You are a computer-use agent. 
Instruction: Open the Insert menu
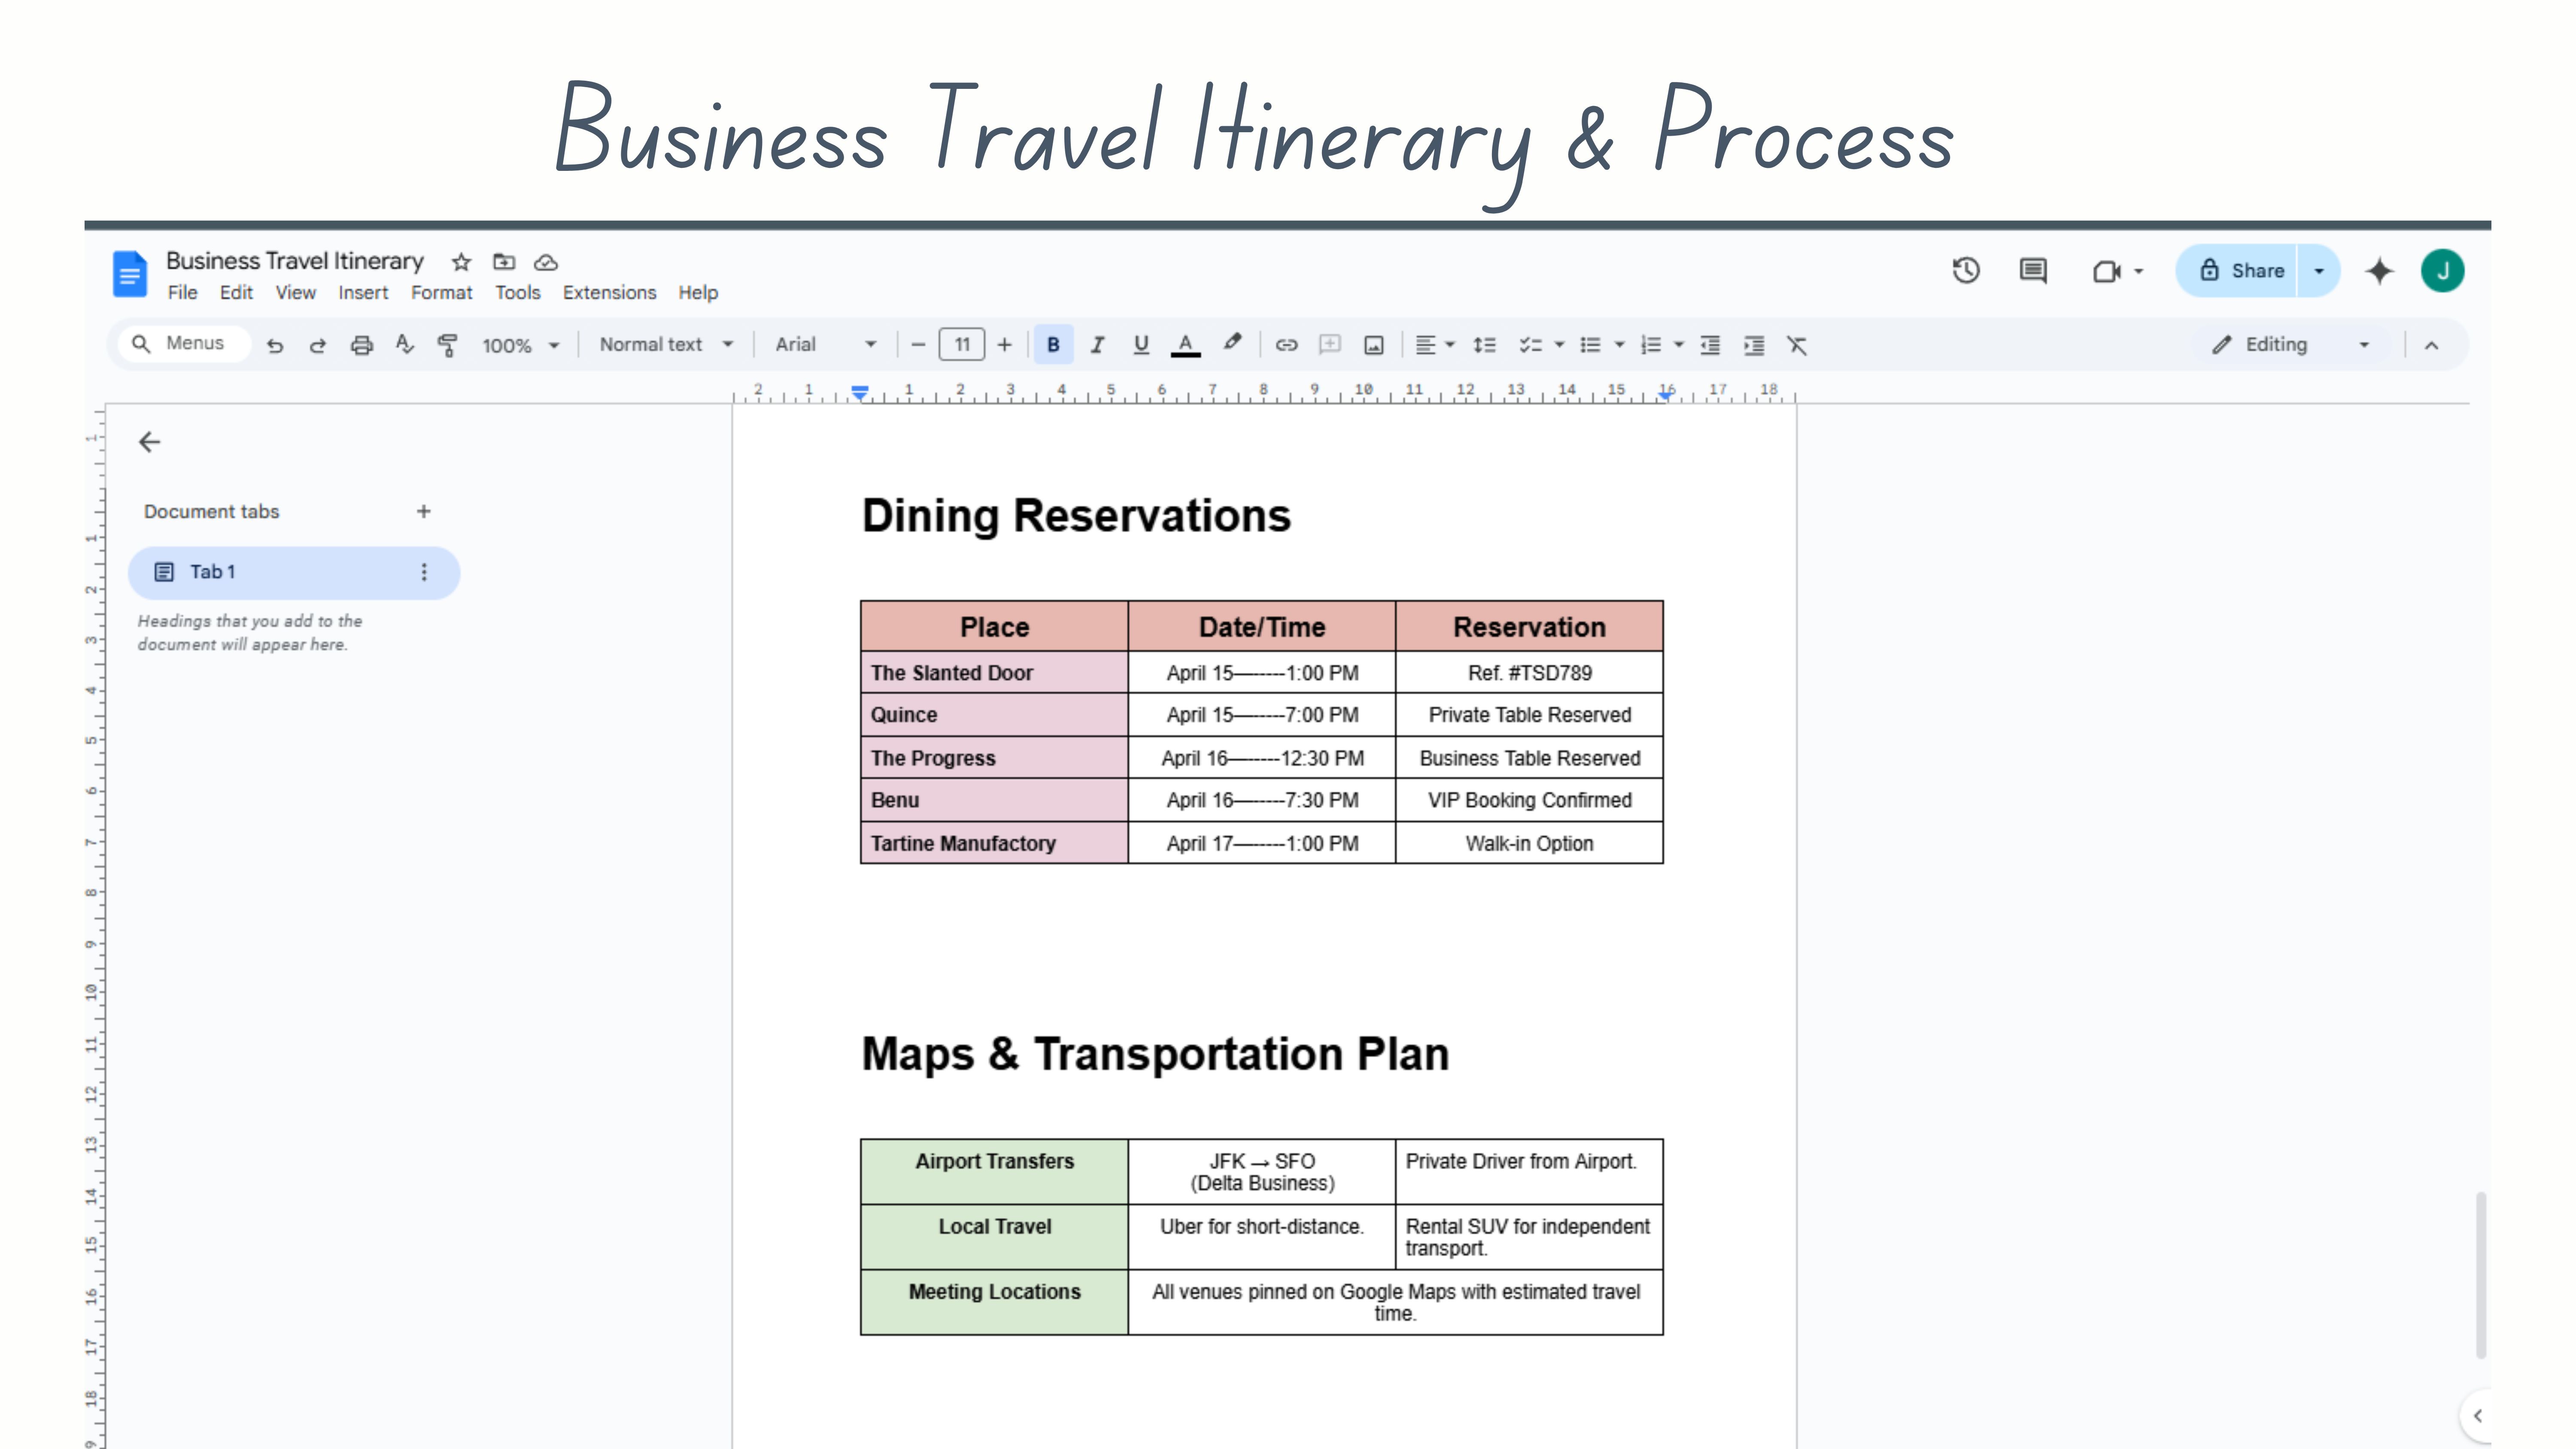click(362, 293)
